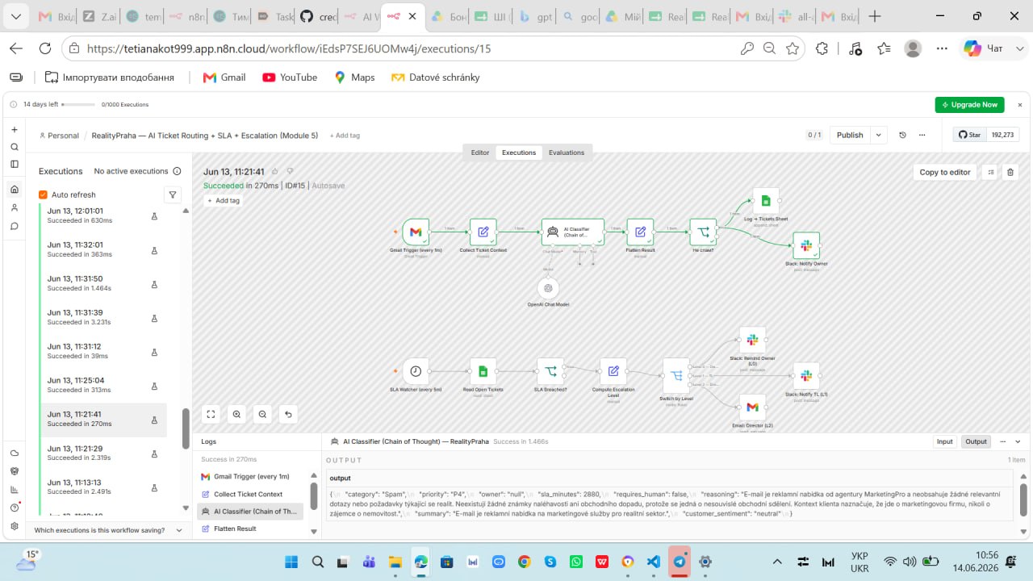Open Telegram from the Windows taskbar
Screen dimensions: 1033x581
[x=680, y=562]
